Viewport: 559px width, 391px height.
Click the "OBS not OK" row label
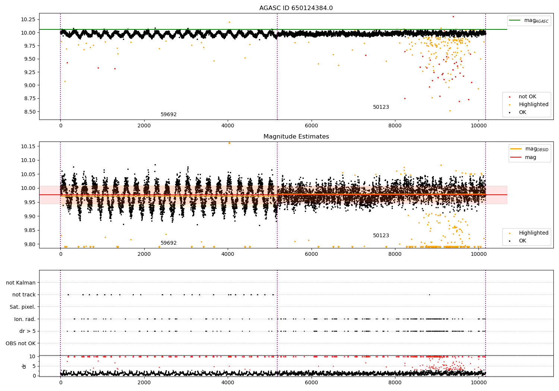tap(20, 343)
